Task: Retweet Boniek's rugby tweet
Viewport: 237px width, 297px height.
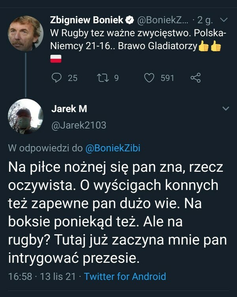Action: 103,78
